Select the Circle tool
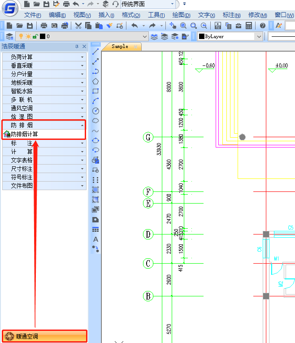The height and width of the screenshot is (343, 295). point(95,111)
